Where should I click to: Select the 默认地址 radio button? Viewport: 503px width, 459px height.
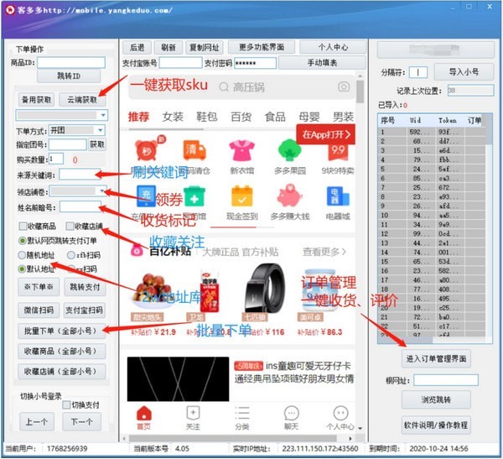click(22, 269)
